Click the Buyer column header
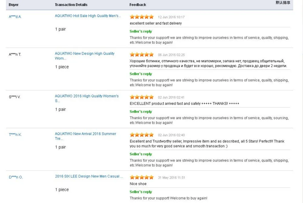Viewport: 303px width, 203px height. (14, 5)
